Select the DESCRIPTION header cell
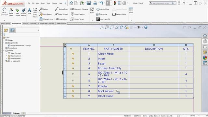The height and width of the screenshot is (117, 208). click(x=154, y=49)
